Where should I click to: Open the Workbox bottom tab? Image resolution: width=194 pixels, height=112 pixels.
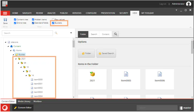coord(38,101)
